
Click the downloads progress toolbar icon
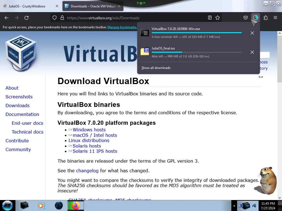(x=256, y=18)
